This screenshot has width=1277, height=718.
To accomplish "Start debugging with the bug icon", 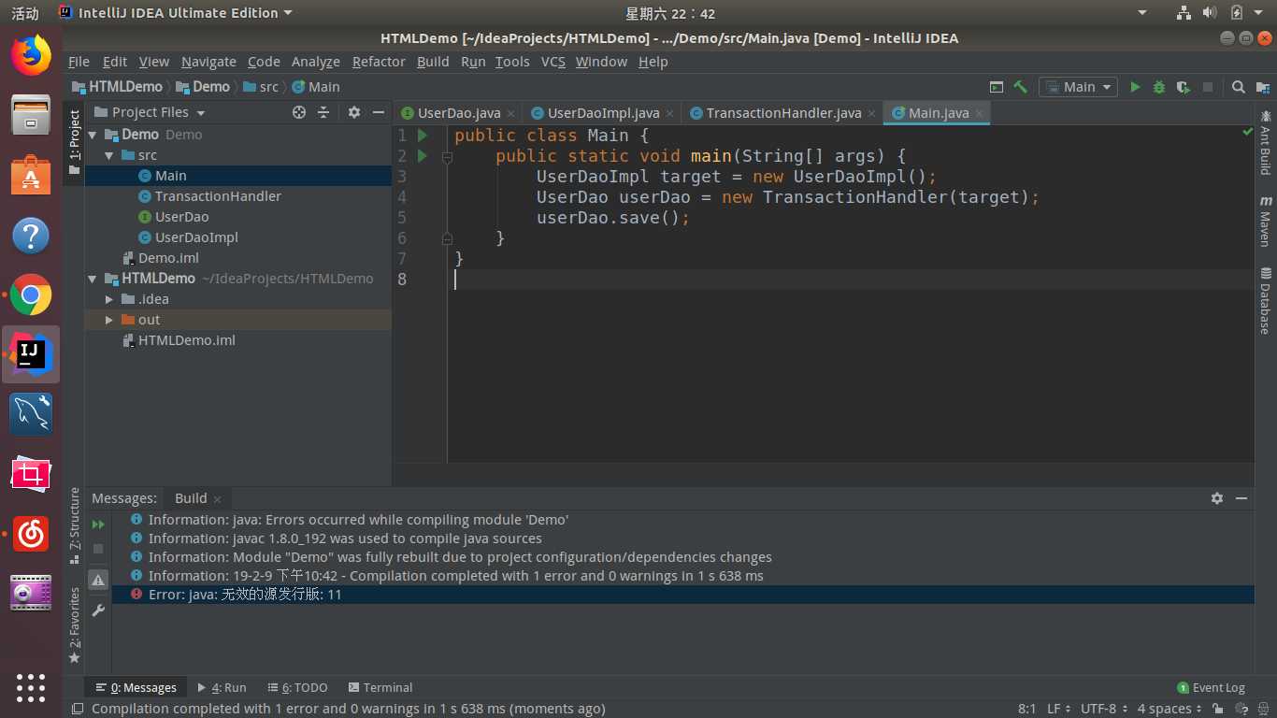I will [1159, 87].
